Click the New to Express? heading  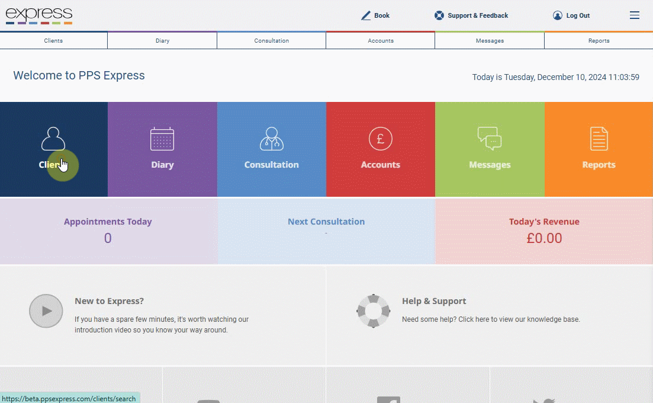click(x=109, y=301)
